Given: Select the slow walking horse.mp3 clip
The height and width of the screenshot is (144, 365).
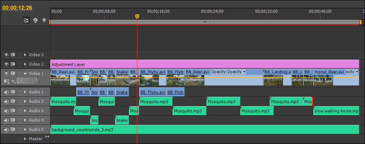Looking at the screenshot, I should tap(336, 111).
